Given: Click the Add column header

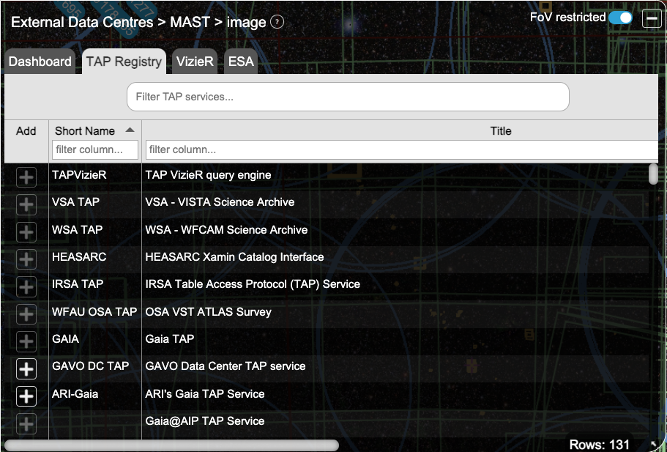Looking at the screenshot, I should (x=26, y=130).
